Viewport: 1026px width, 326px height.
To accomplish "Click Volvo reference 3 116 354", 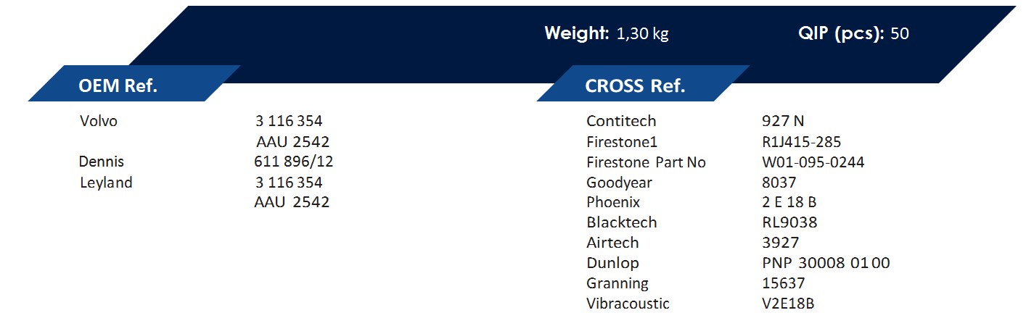I will tap(289, 121).
